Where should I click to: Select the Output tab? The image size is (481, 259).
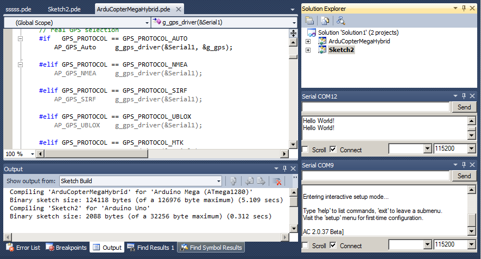point(107,248)
